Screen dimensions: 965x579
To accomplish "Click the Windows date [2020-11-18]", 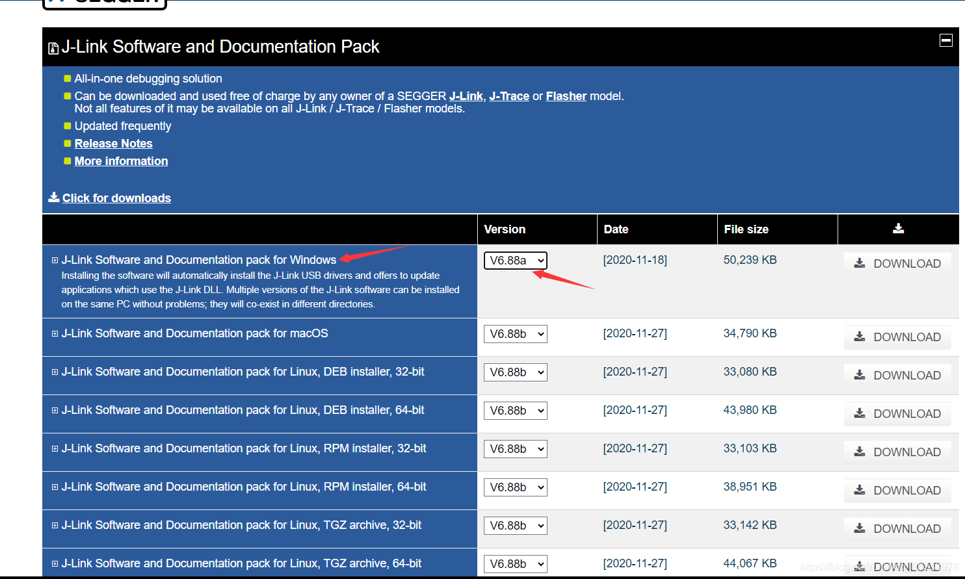I will point(635,260).
